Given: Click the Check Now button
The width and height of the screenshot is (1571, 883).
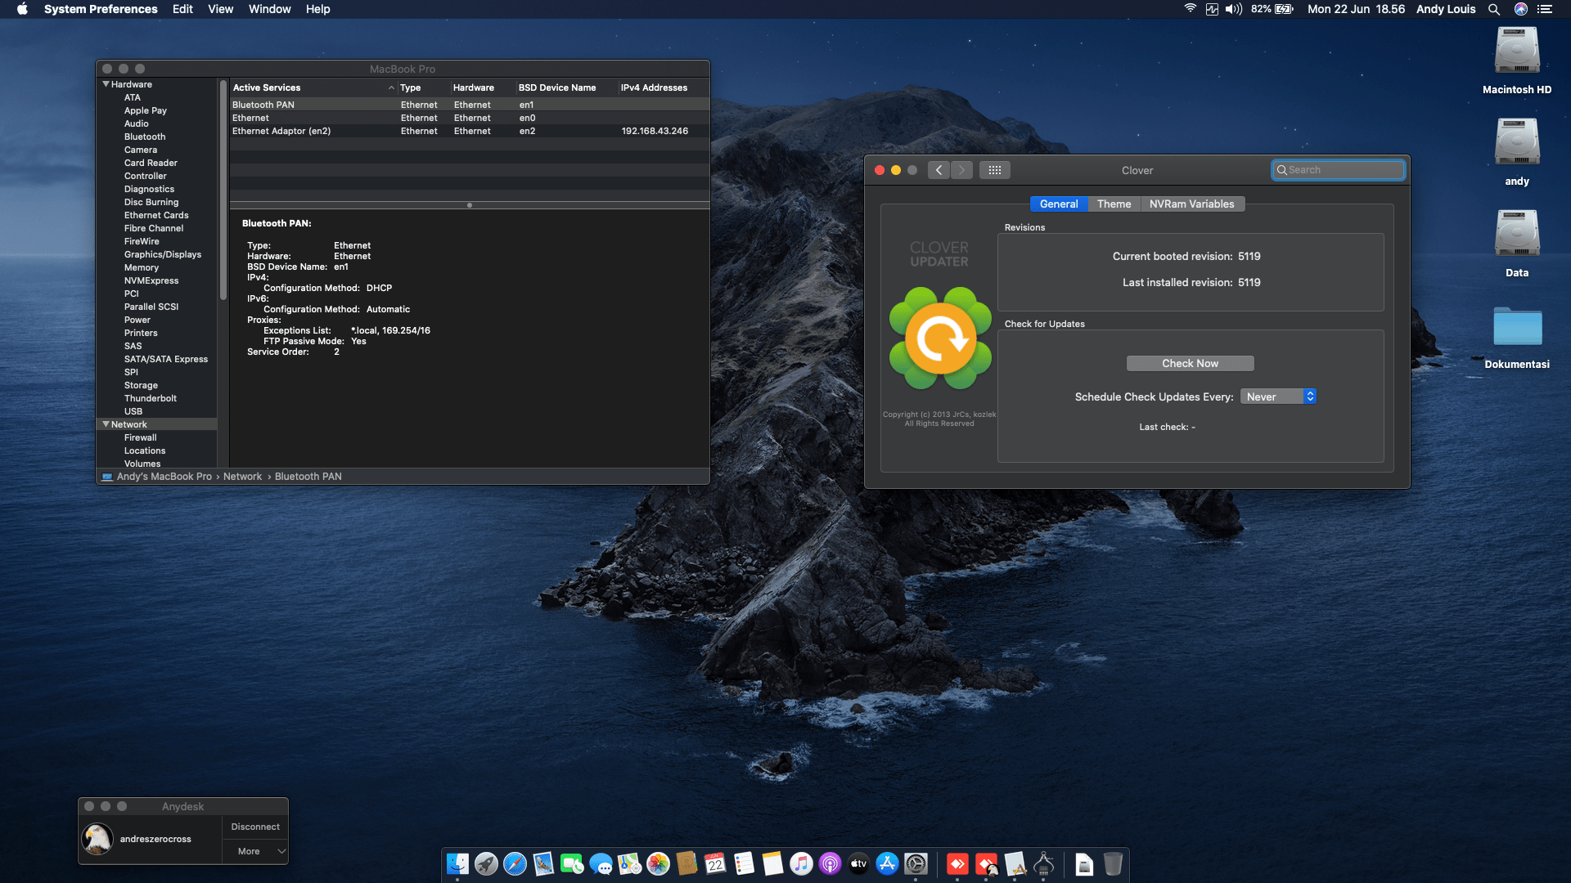Looking at the screenshot, I should tap(1190, 363).
